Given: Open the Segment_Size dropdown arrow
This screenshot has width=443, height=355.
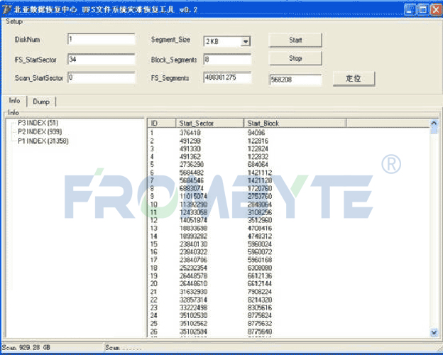Looking at the screenshot, I should click(x=246, y=41).
